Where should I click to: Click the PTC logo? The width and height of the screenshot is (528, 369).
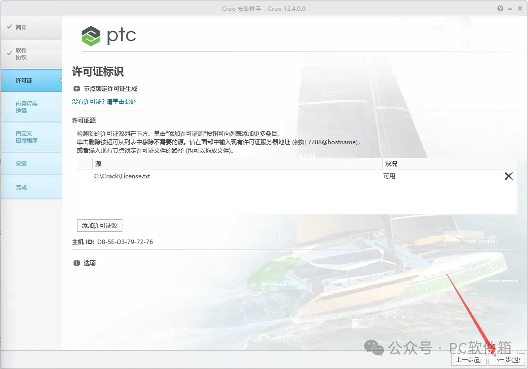point(109,36)
